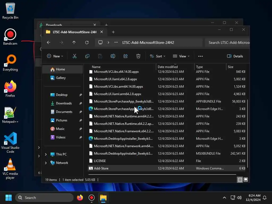Click the breadcrumb chevron after PC icon
This screenshot has width=272, height=204.
(x=108, y=42)
